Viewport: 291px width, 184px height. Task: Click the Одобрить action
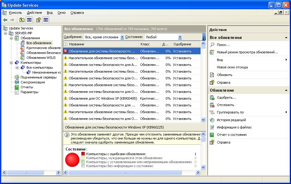(x=226, y=98)
